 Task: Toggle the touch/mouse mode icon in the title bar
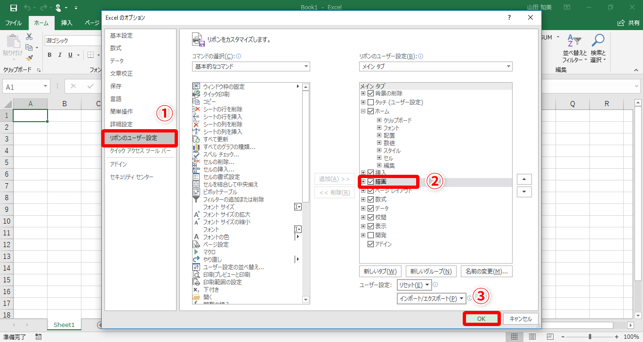pos(58,8)
